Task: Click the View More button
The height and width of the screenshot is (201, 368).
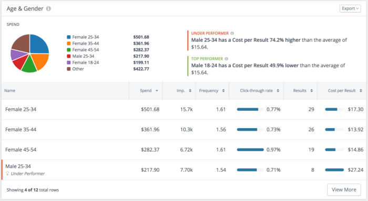Action: point(344,190)
